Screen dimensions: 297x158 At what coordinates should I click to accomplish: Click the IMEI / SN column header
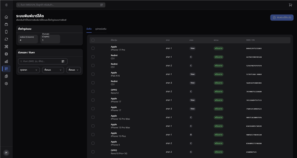250,40
